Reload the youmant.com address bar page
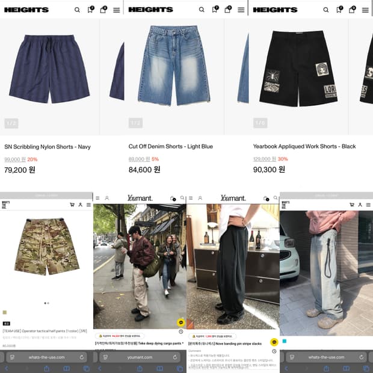This screenshot has height=373, width=373. 175,357
